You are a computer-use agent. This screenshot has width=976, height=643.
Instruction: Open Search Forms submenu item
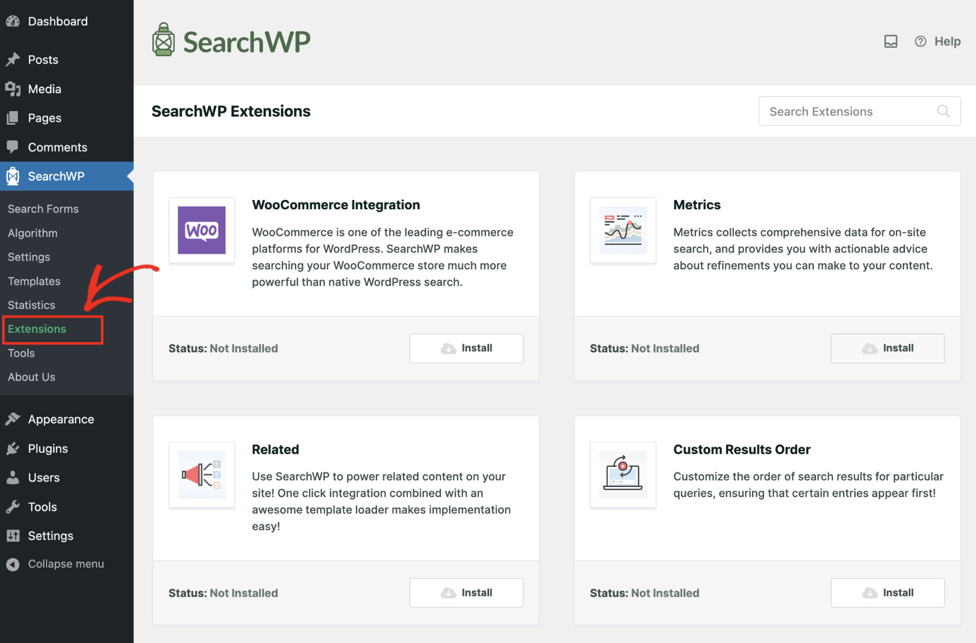43,209
